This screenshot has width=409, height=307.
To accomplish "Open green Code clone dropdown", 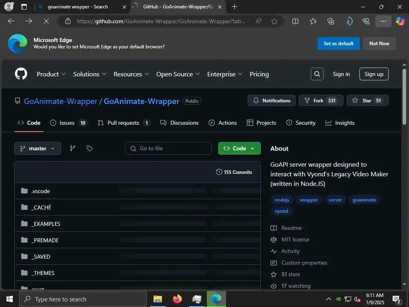I will (x=239, y=148).
